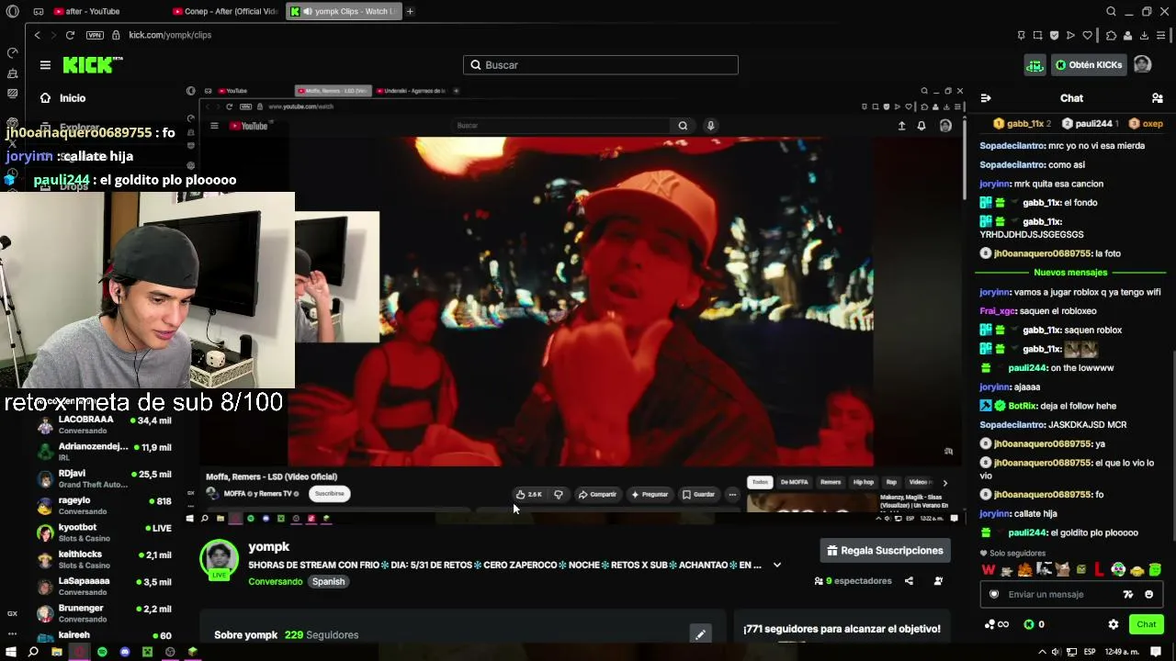Viewport: 1176px width, 661px height.
Task: Select the 'yompk Clips' Kick tab
Action: pos(344,12)
